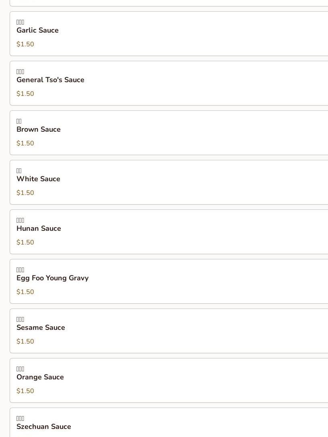Click the $1.50 price under Garlic Sauce
The height and width of the screenshot is (437, 328).
tap(25, 44)
